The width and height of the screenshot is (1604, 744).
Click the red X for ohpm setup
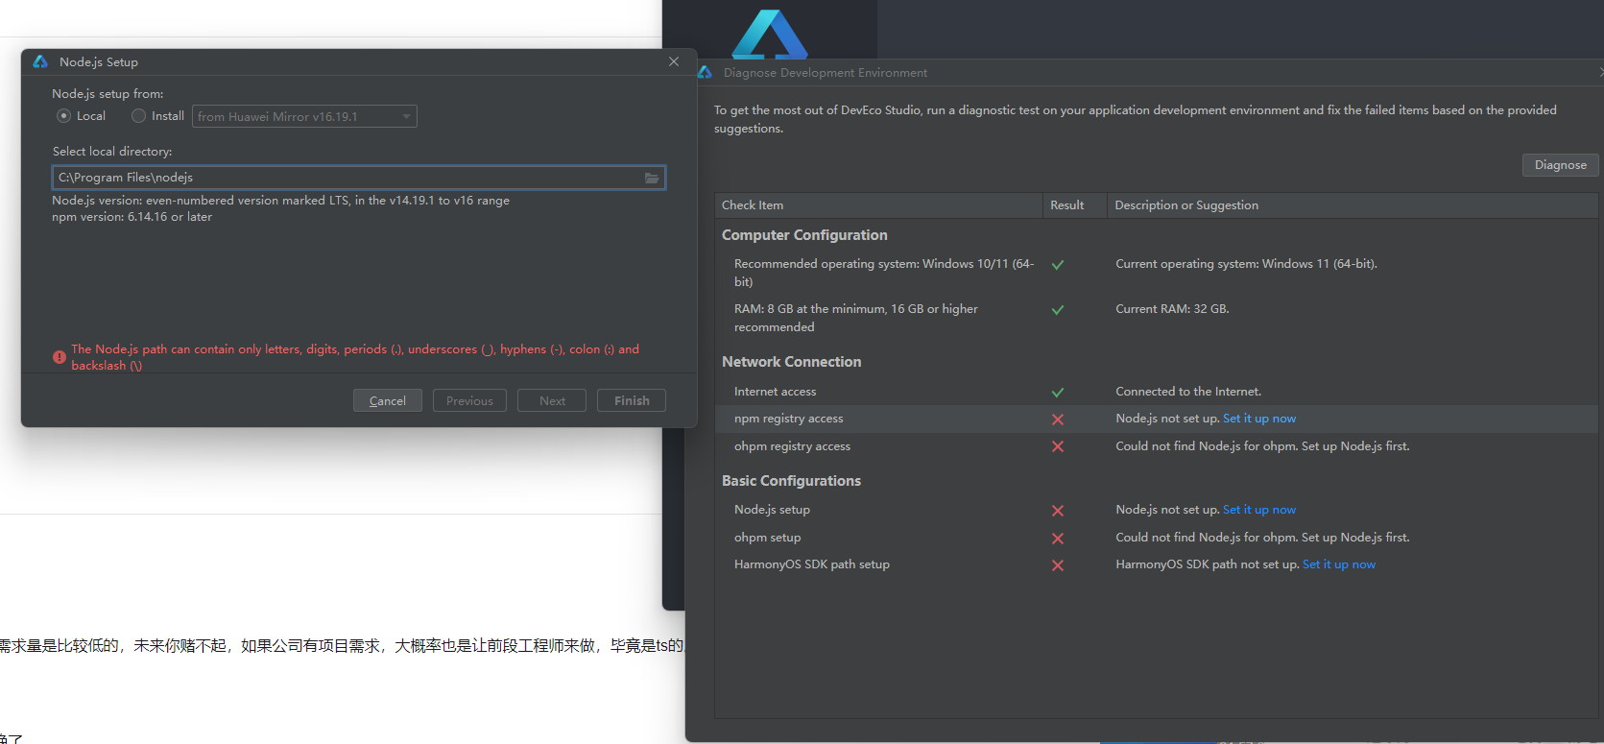[x=1057, y=539]
